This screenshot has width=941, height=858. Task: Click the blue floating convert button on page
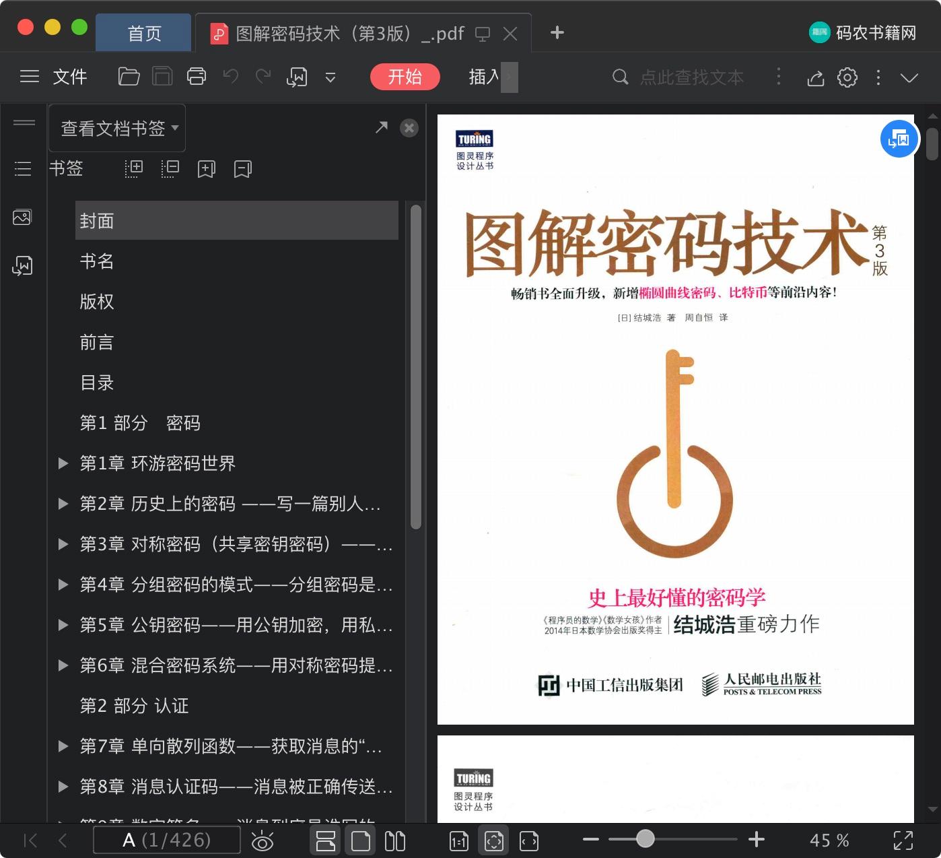tap(899, 139)
